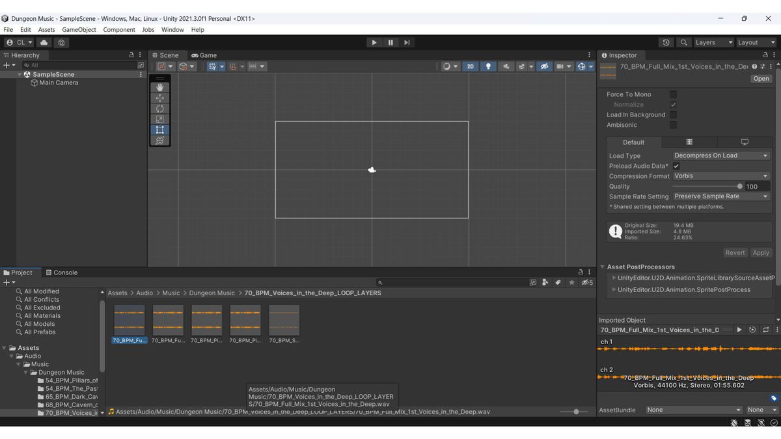Open the global search magnifier icon
Image resolution: width=781 pixels, height=439 pixels.
683,42
